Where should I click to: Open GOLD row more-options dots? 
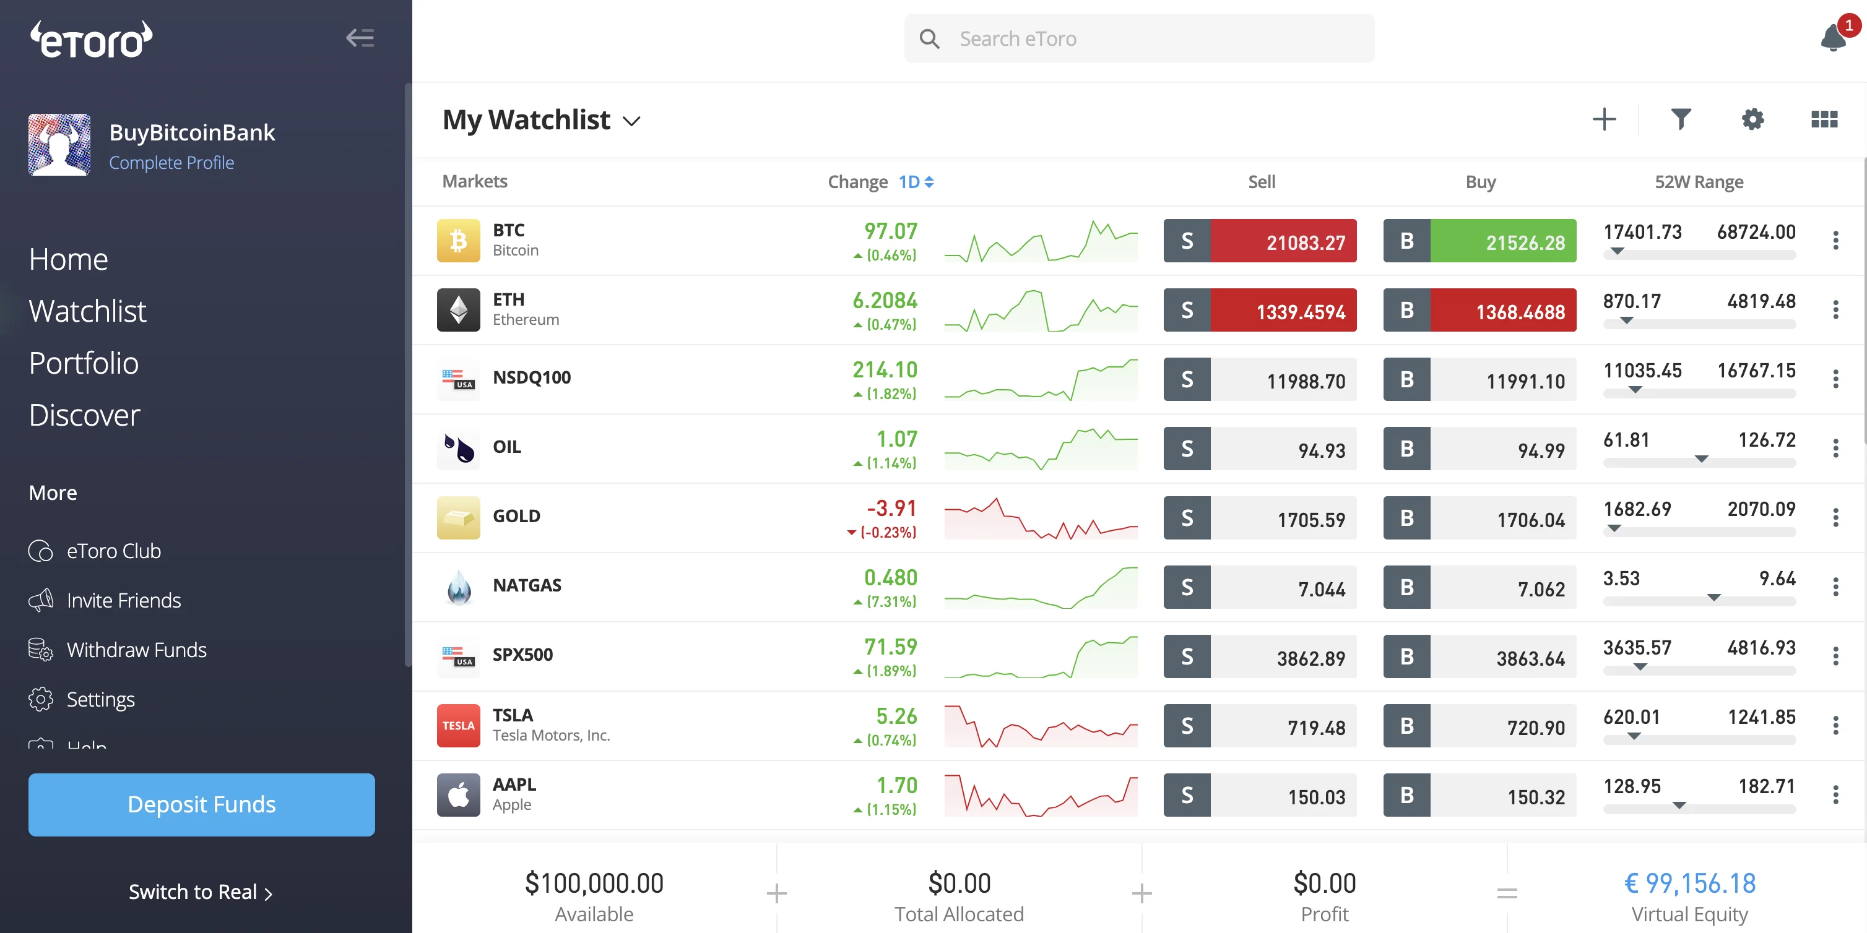point(1836,518)
